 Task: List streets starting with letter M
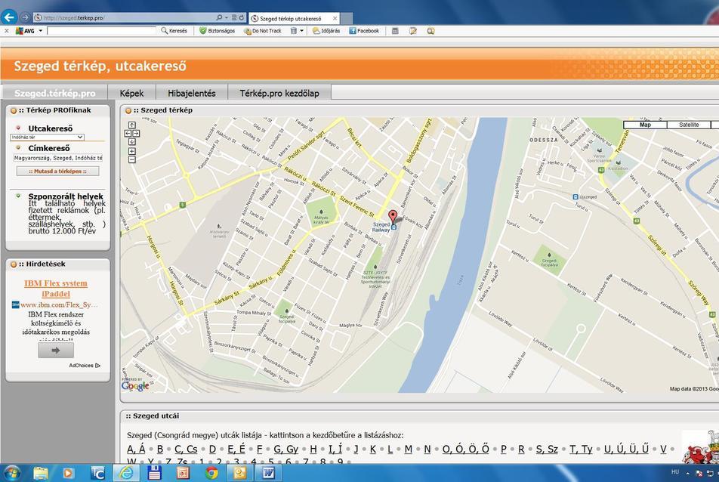click(408, 449)
